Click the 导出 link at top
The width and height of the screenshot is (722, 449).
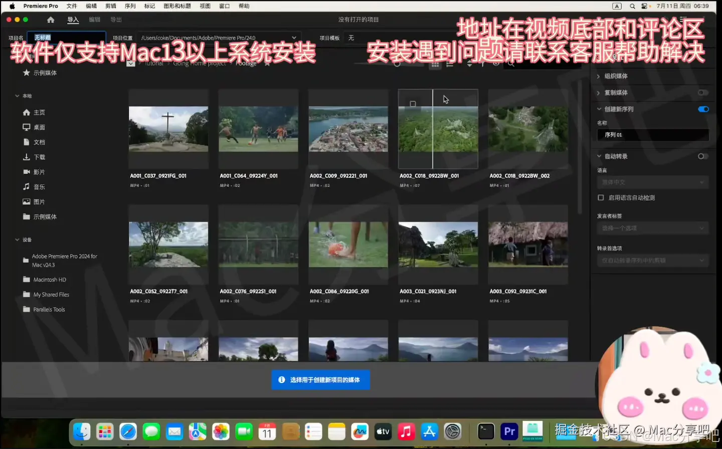coord(116,19)
